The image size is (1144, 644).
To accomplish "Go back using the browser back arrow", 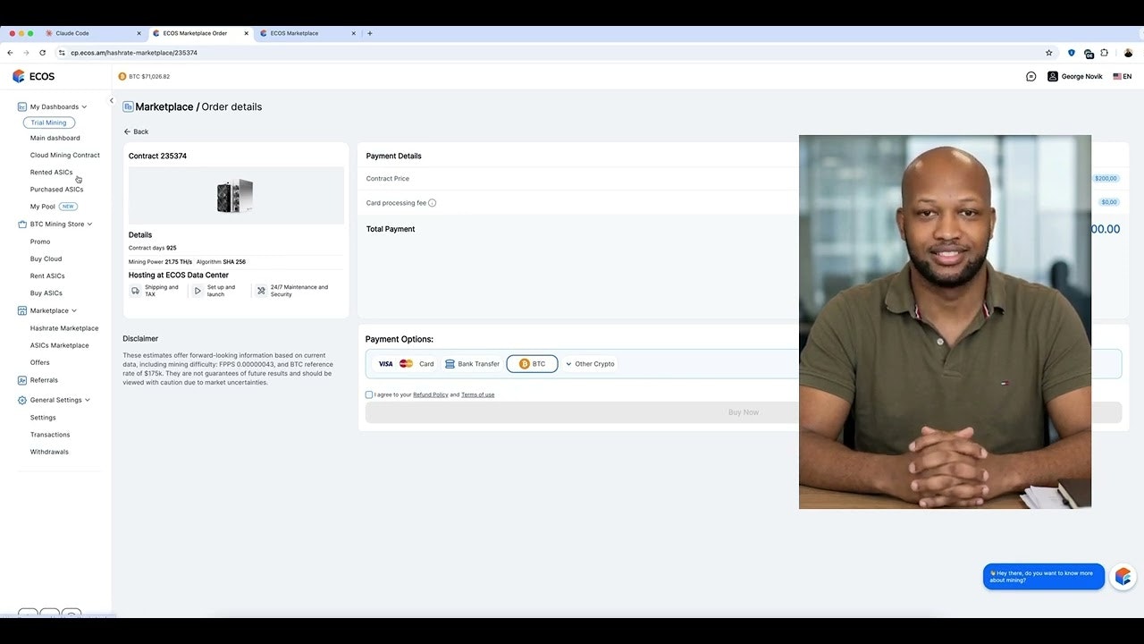I will point(10,53).
